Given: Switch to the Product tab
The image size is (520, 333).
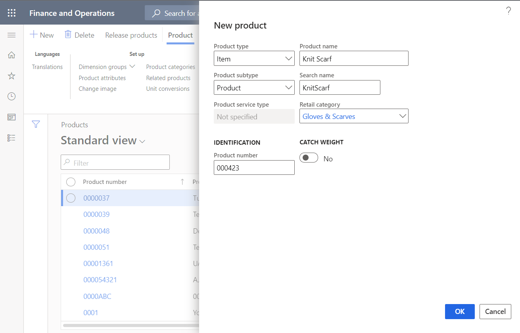Looking at the screenshot, I should coord(180,35).
